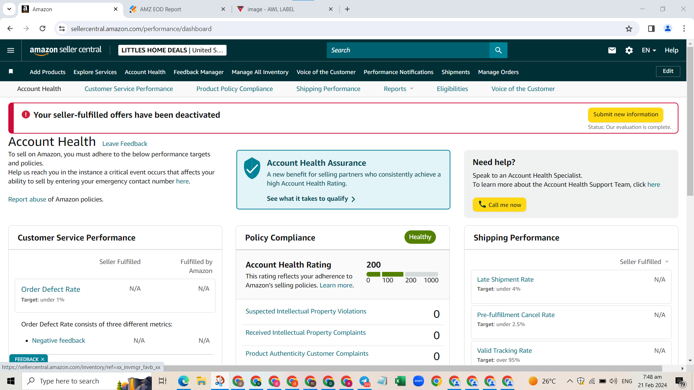
Task: Open the Order Defect Rate link
Action: tap(51, 289)
